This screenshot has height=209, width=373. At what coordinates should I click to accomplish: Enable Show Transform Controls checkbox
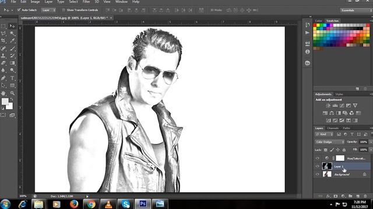point(64,10)
